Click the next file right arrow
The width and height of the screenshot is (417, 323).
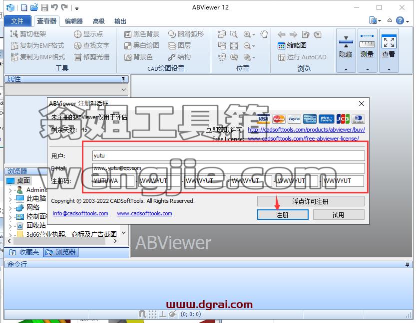click(x=293, y=34)
